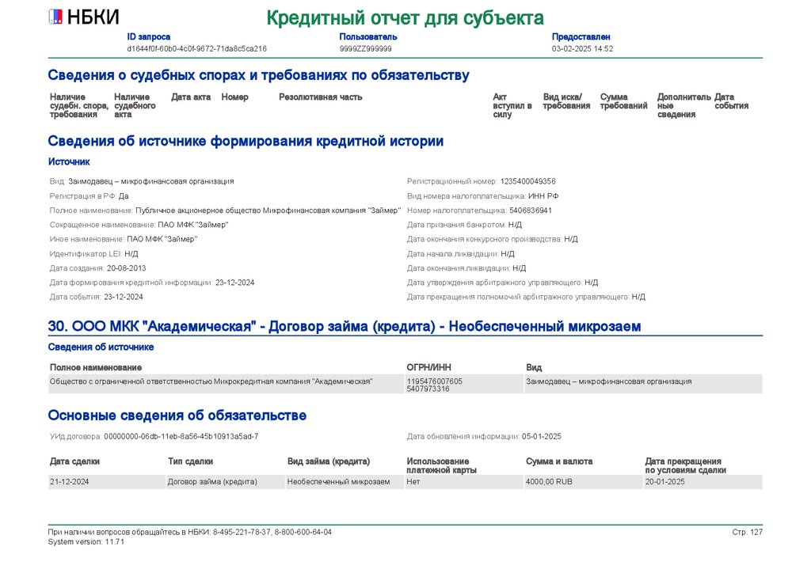Viewport: 811px width, 573px height.
Task: Click the Пользователь value 9999ZZ999999
Action: click(366, 48)
